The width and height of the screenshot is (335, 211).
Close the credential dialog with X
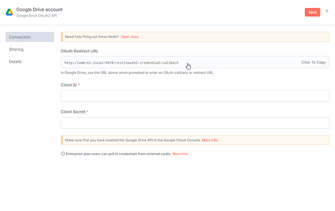327,11
